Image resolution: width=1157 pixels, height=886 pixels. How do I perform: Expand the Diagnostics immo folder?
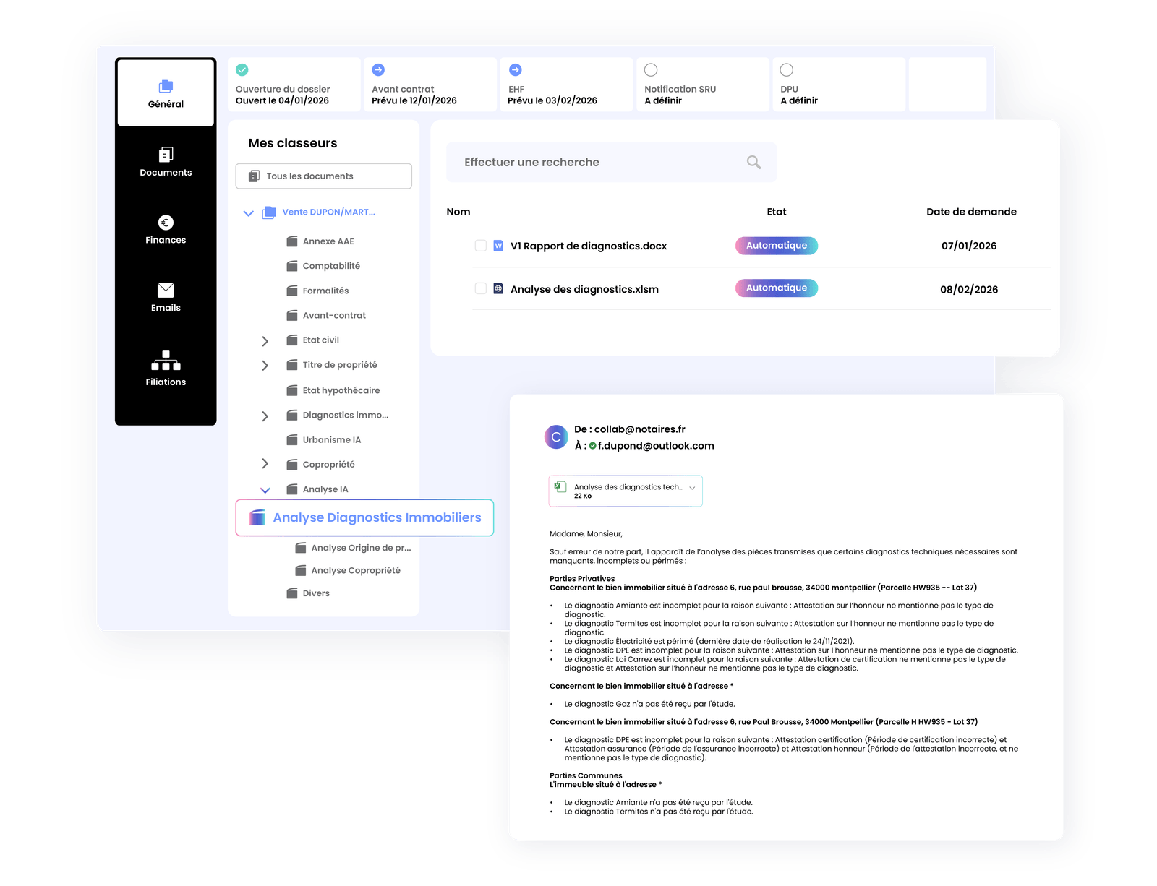tap(265, 416)
